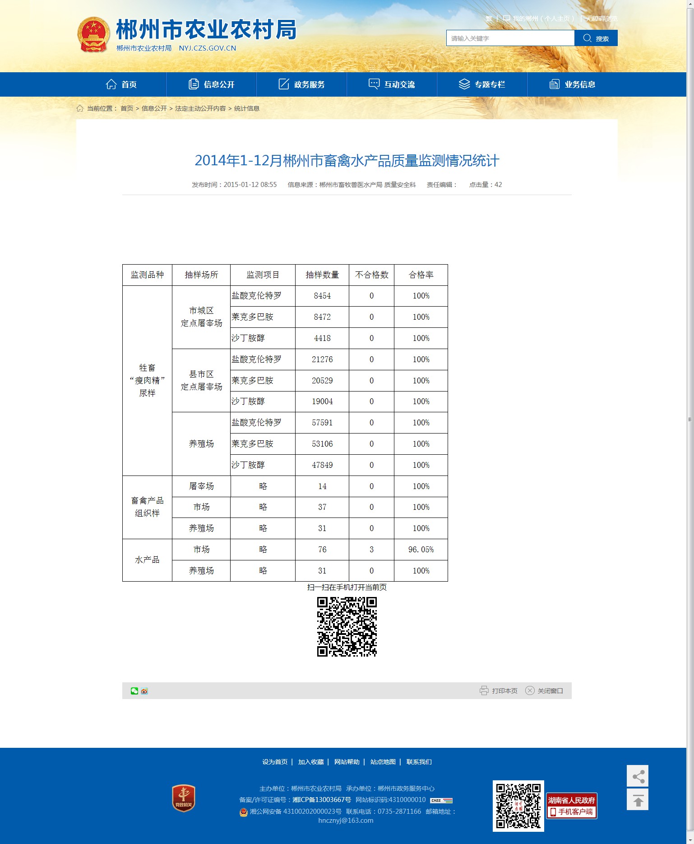Switch to traditional Chinese via 繁 link
This screenshot has height=844, width=694.
[x=489, y=19]
